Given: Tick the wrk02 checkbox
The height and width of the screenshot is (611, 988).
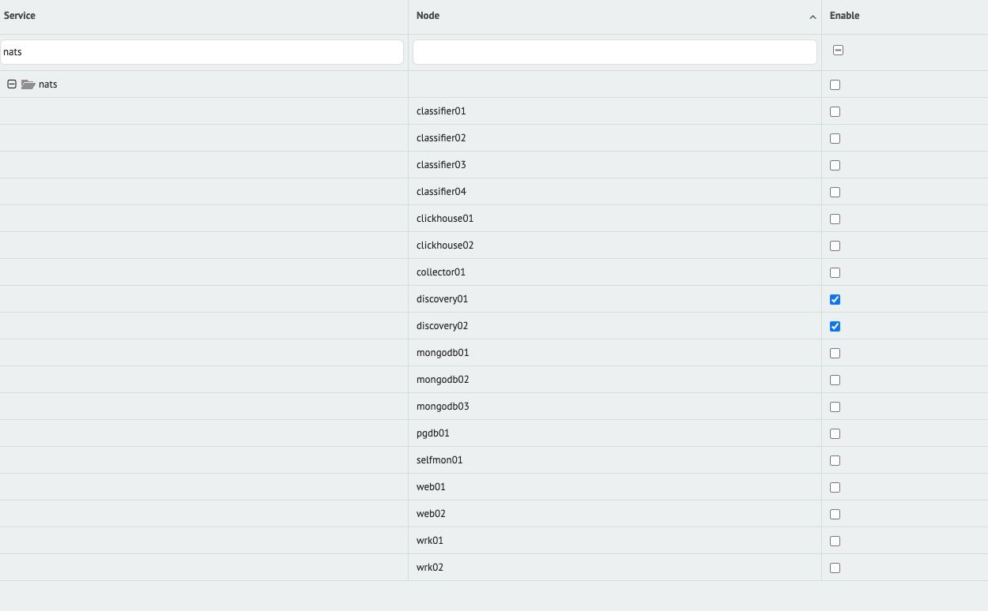Looking at the screenshot, I should [x=835, y=568].
